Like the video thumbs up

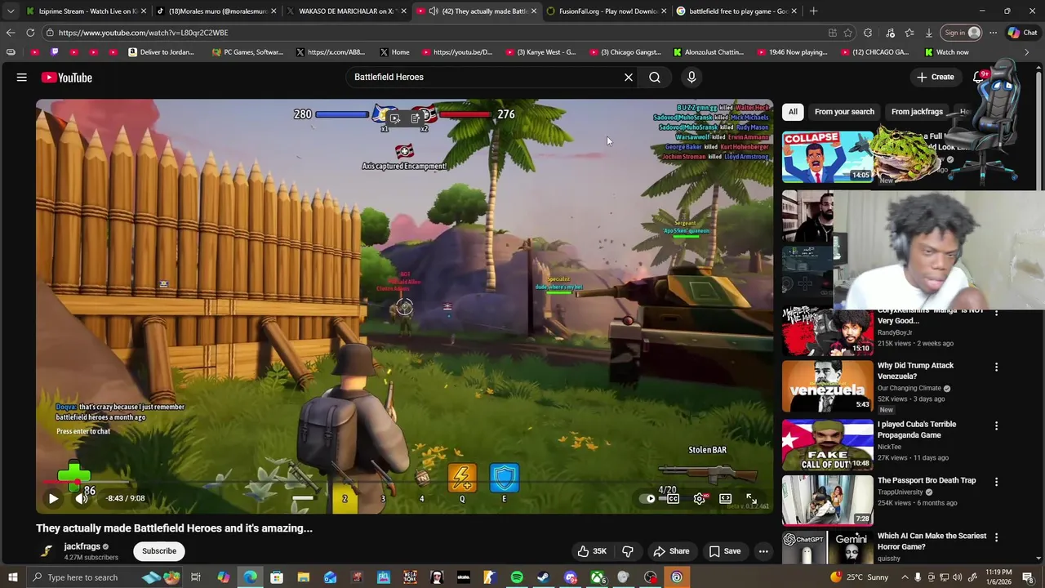(x=592, y=551)
